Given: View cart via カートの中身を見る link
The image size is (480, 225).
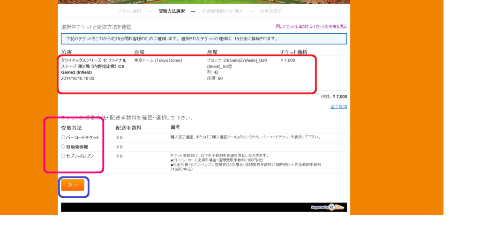Looking at the screenshot, I should click(x=331, y=26).
